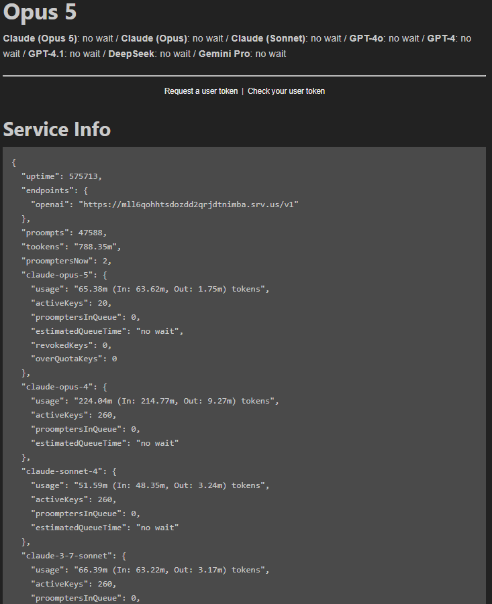492x604 pixels.
Task: Follow the "Check your user token" link
Action: click(286, 91)
